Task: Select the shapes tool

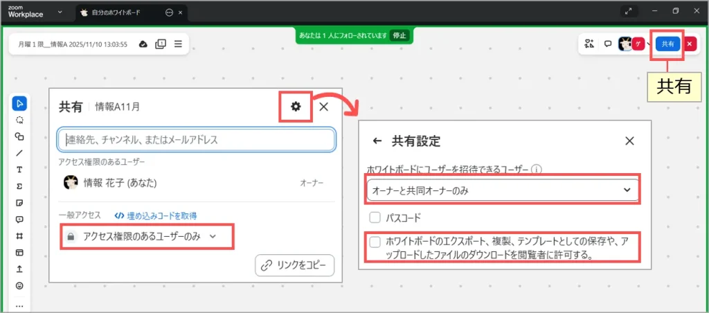Action: tap(19, 136)
